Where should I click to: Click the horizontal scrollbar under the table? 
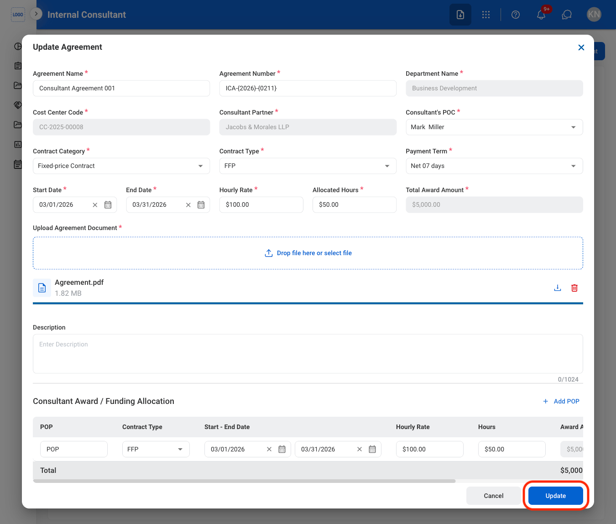coord(245,481)
